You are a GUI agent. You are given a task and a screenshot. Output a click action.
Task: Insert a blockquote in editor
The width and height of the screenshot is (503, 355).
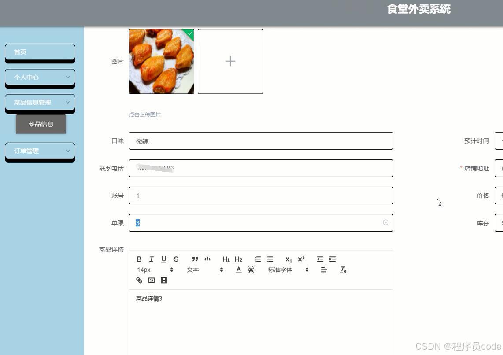coord(195,259)
